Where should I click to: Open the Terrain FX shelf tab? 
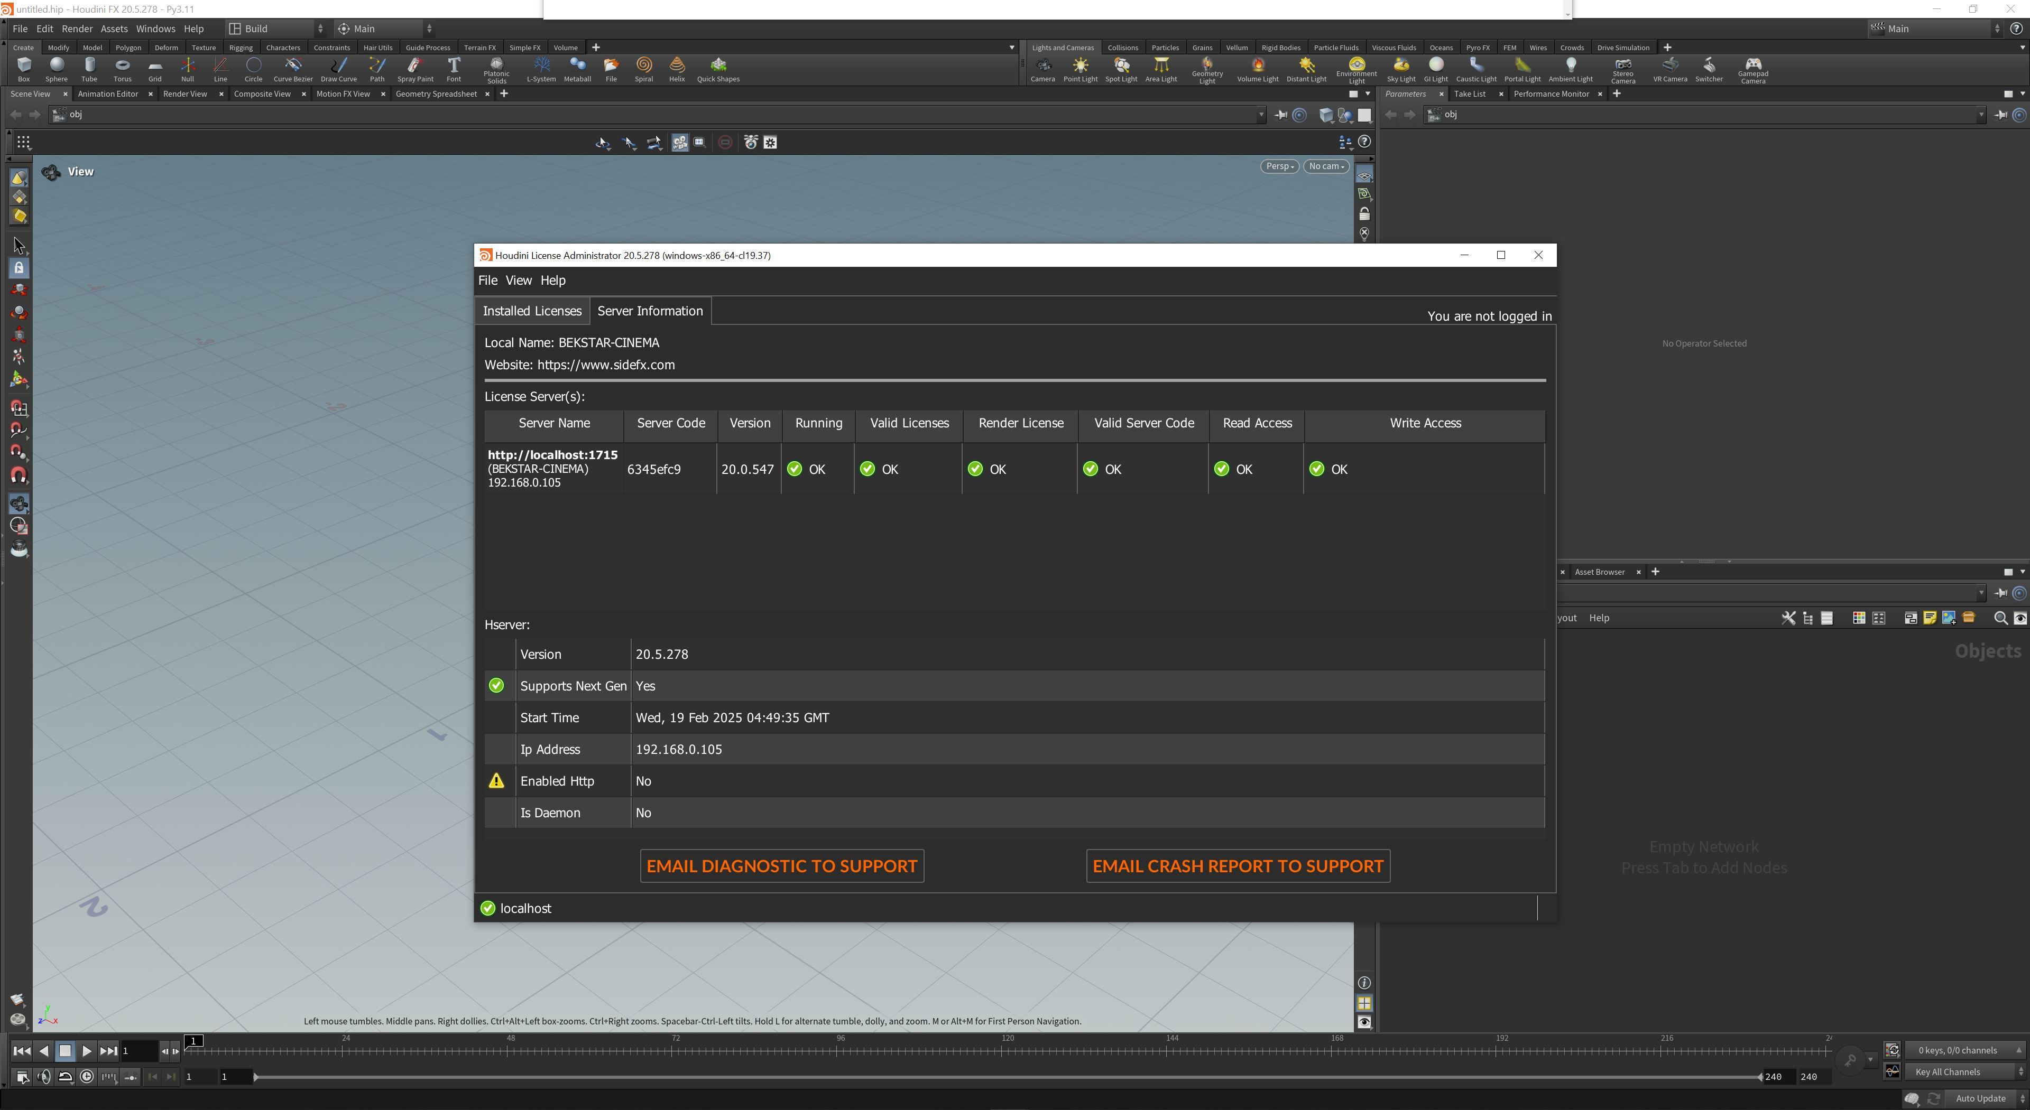479,47
